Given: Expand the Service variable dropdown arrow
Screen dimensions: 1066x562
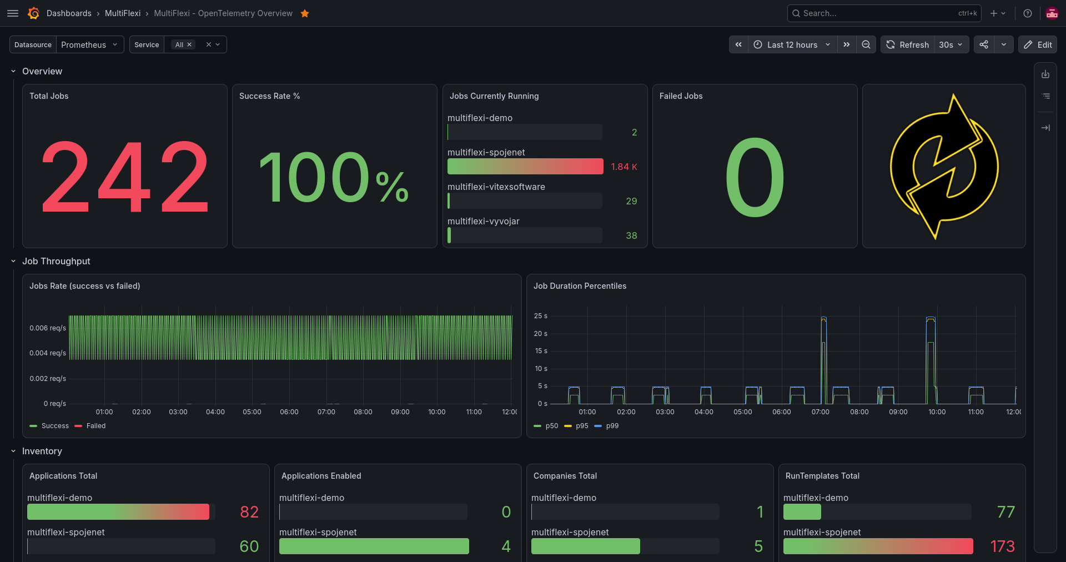Looking at the screenshot, I should (x=218, y=44).
